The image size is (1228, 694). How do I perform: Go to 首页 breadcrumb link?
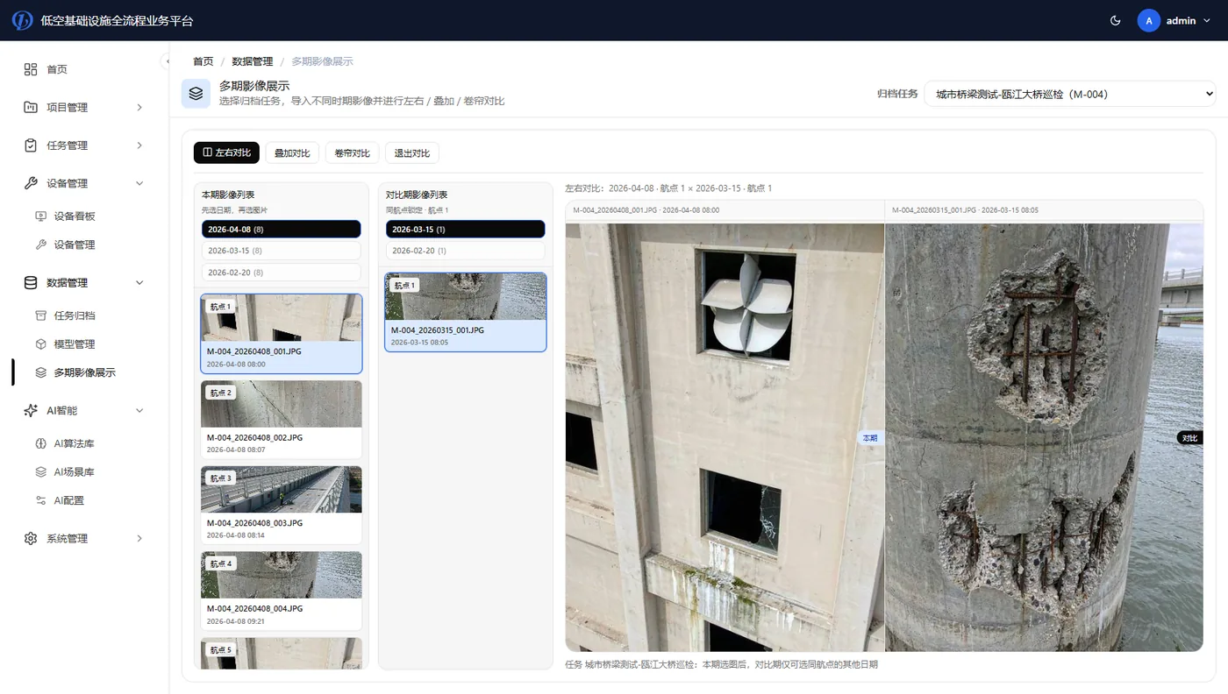[x=203, y=61]
